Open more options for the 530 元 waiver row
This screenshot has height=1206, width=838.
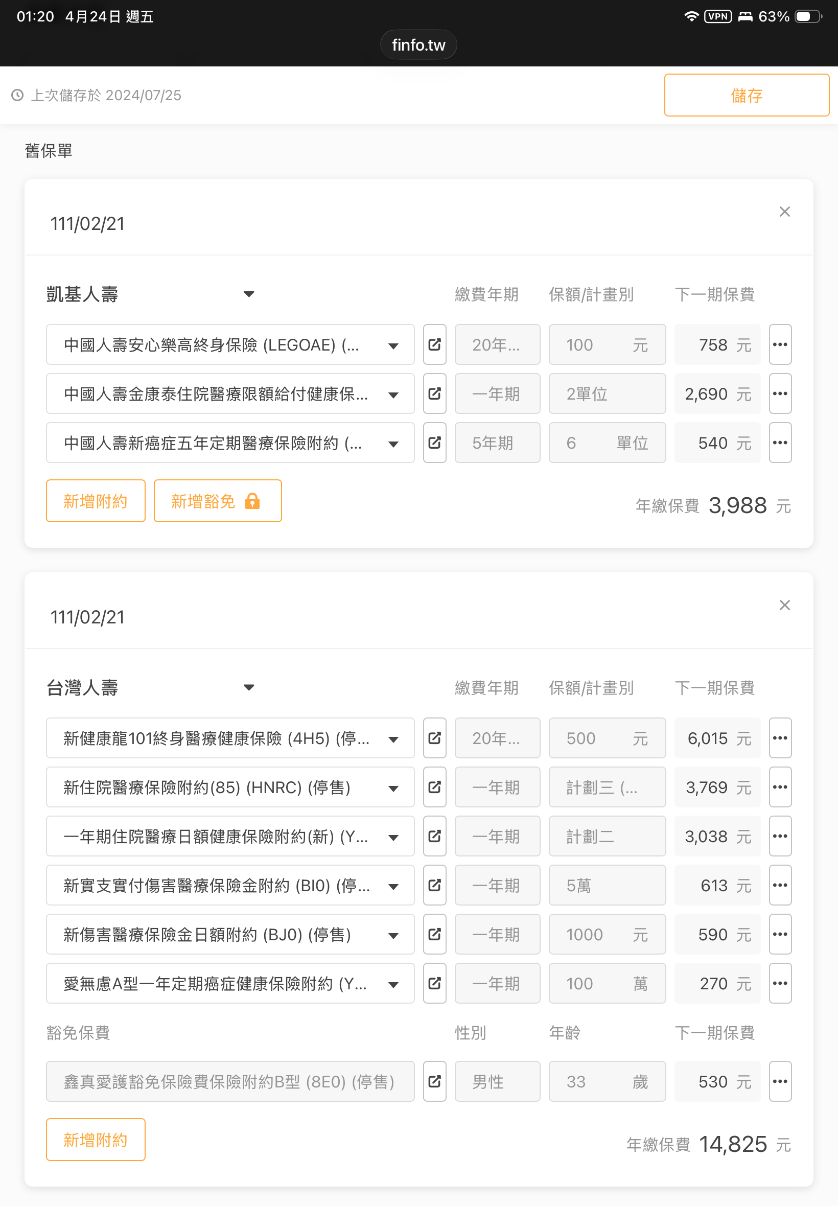coord(780,1081)
